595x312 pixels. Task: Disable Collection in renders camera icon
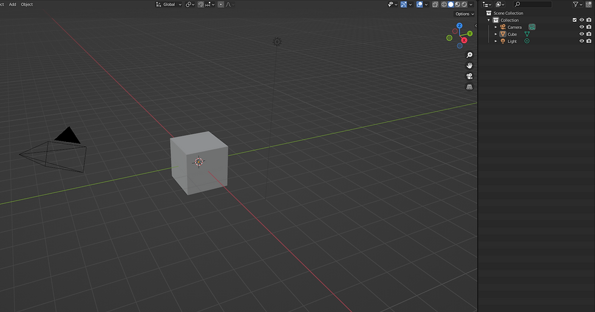coord(589,20)
